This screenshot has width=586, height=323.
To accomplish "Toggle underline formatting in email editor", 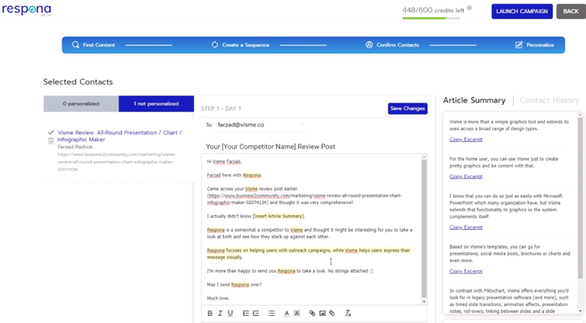I will pyautogui.click(x=231, y=313).
